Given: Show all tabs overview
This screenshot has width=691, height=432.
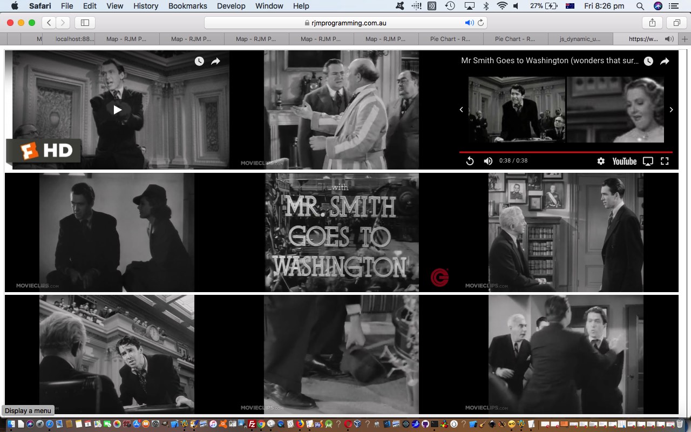Looking at the screenshot, I should (x=676, y=23).
